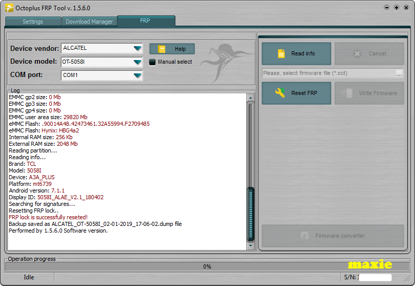This screenshot has height=286, width=415.
Task: Browse firmware file with the ellipsis button
Action: [400, 73]
